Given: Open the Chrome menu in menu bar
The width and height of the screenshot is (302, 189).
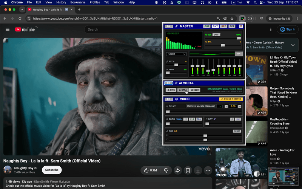Looking at the screenshot, I should (17, 3).
